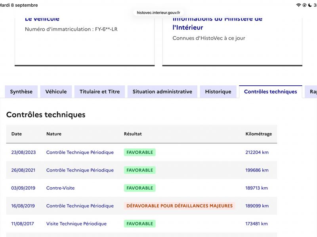This screenshot has height=237, width=317.
Task: Open the partially visible Rap... tab
Action: tap(311, 92)
